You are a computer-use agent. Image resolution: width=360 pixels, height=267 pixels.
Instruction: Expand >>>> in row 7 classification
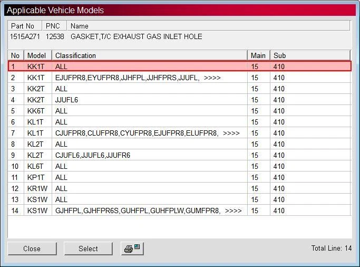(231, 133)
